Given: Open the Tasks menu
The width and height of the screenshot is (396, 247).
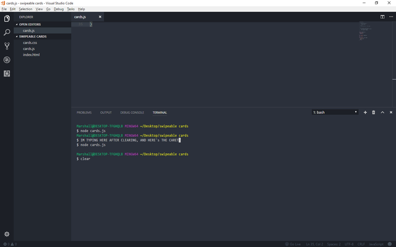Looking at the screenshot, I should point(71,9).
